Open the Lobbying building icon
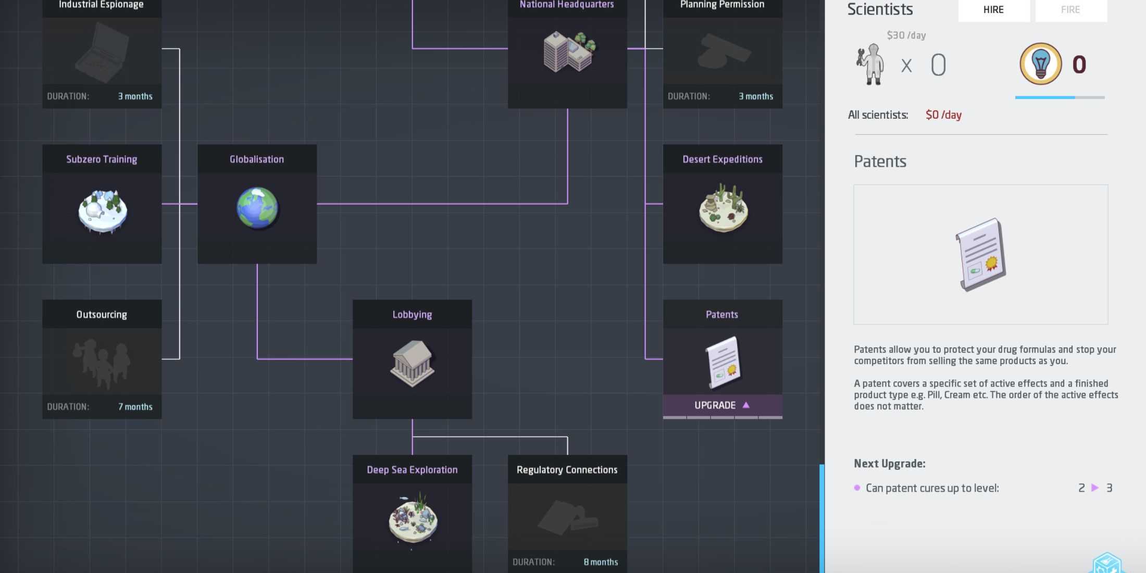 412,363
